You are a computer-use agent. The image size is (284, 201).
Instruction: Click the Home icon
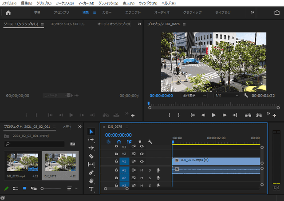click(x=8, y=13)
